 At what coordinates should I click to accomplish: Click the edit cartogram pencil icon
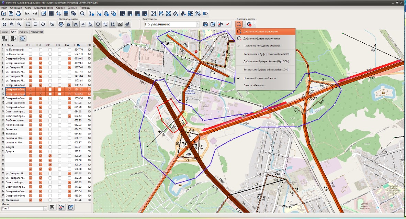(213, 24)
